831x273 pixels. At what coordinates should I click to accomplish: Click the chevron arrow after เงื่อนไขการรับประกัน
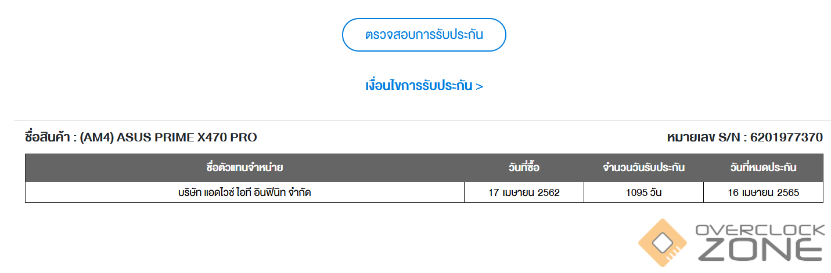(479, 86)
